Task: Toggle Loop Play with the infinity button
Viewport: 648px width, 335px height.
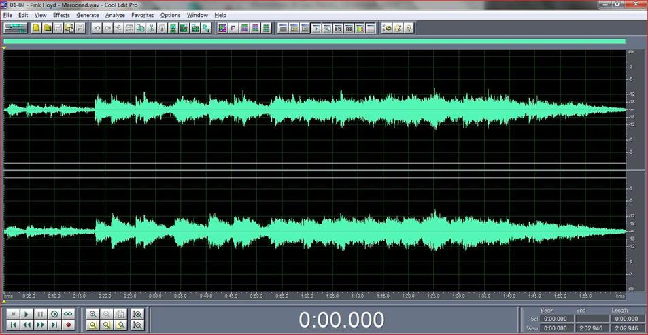Action: (x=68, y=314)
